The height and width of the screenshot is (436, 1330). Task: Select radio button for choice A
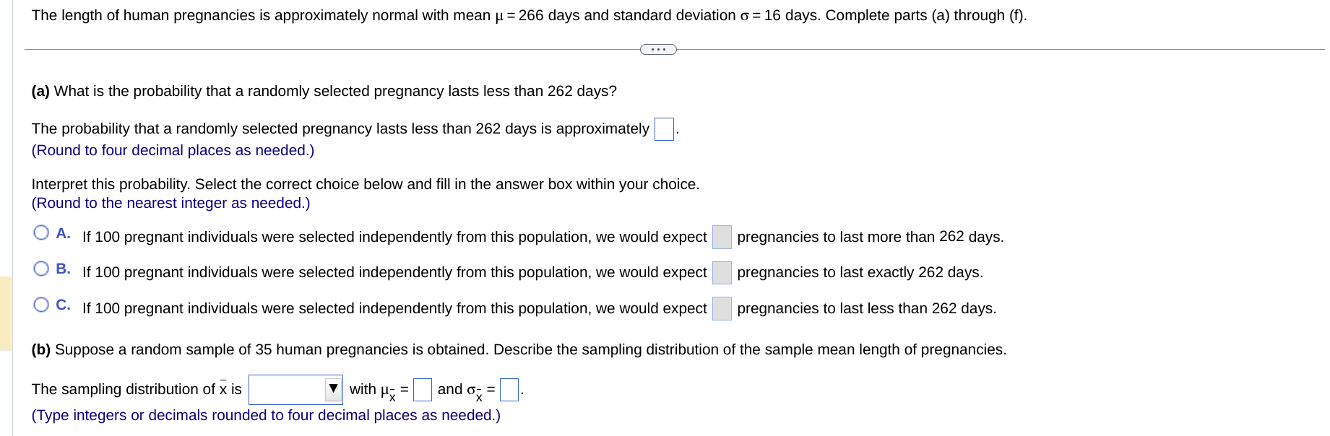[41, 232]
